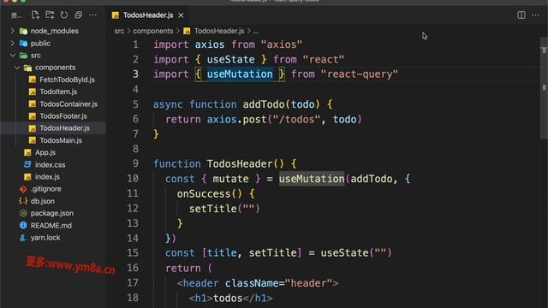This screenshot has width=548, height=308.
Task: Click the breadcrumb ellipsis segment
Action: 256,31
